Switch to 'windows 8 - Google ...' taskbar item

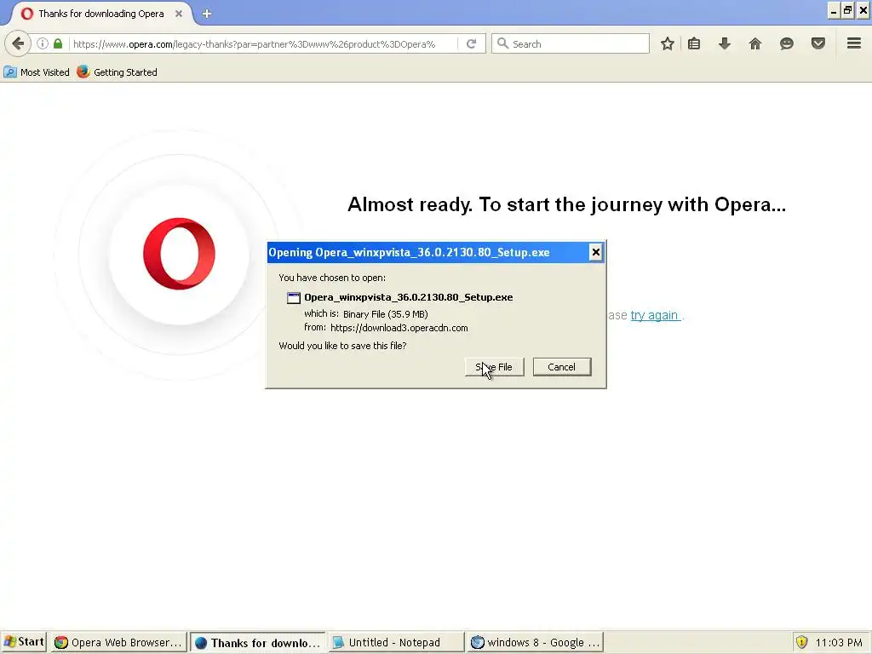(x=536, y=642)
